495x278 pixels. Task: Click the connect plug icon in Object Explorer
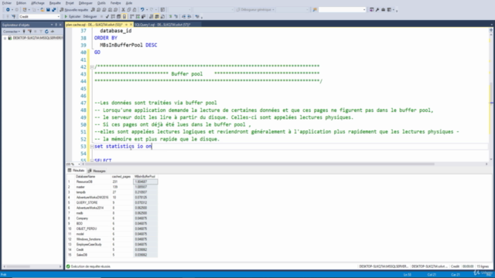click(x=24, y=31)
